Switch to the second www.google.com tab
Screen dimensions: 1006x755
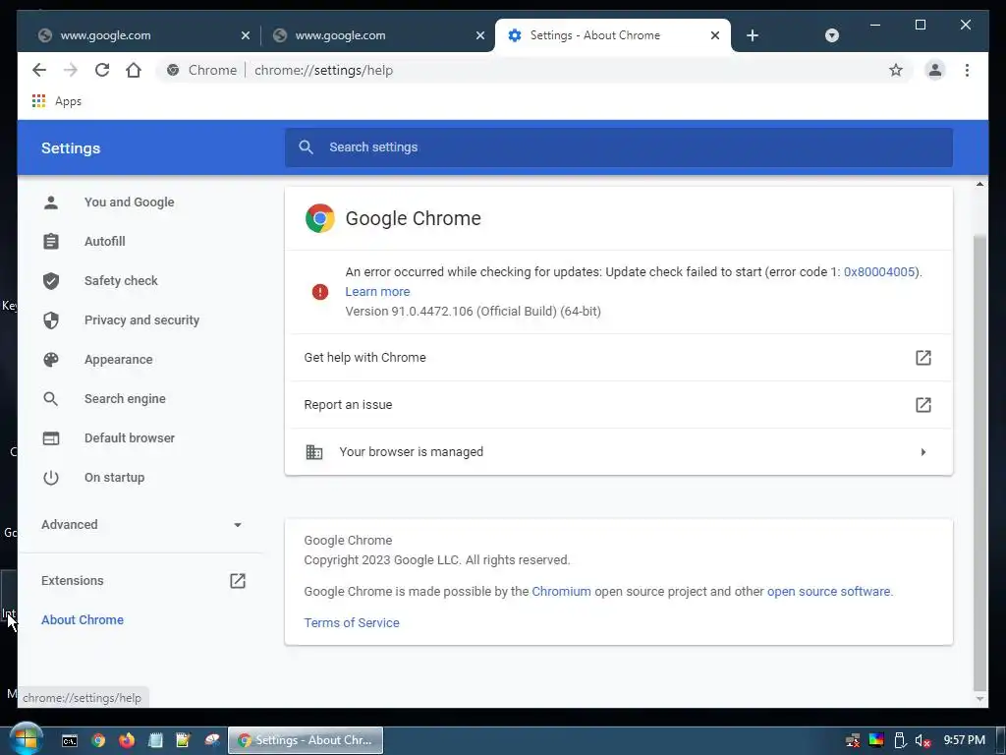(x=378, y=35)
